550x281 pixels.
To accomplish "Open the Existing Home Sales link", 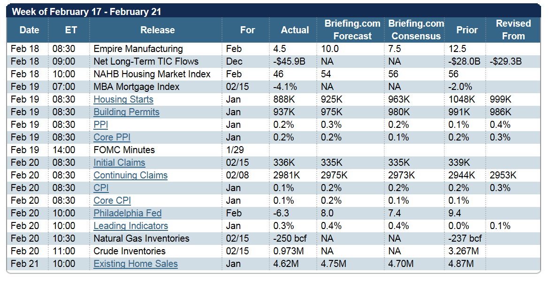I will pyautogui.click(x=136, y=264).
